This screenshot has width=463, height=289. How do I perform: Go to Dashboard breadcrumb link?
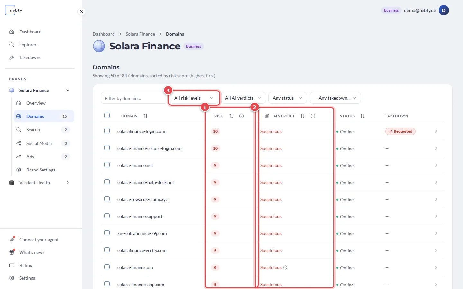coord(104,34)
